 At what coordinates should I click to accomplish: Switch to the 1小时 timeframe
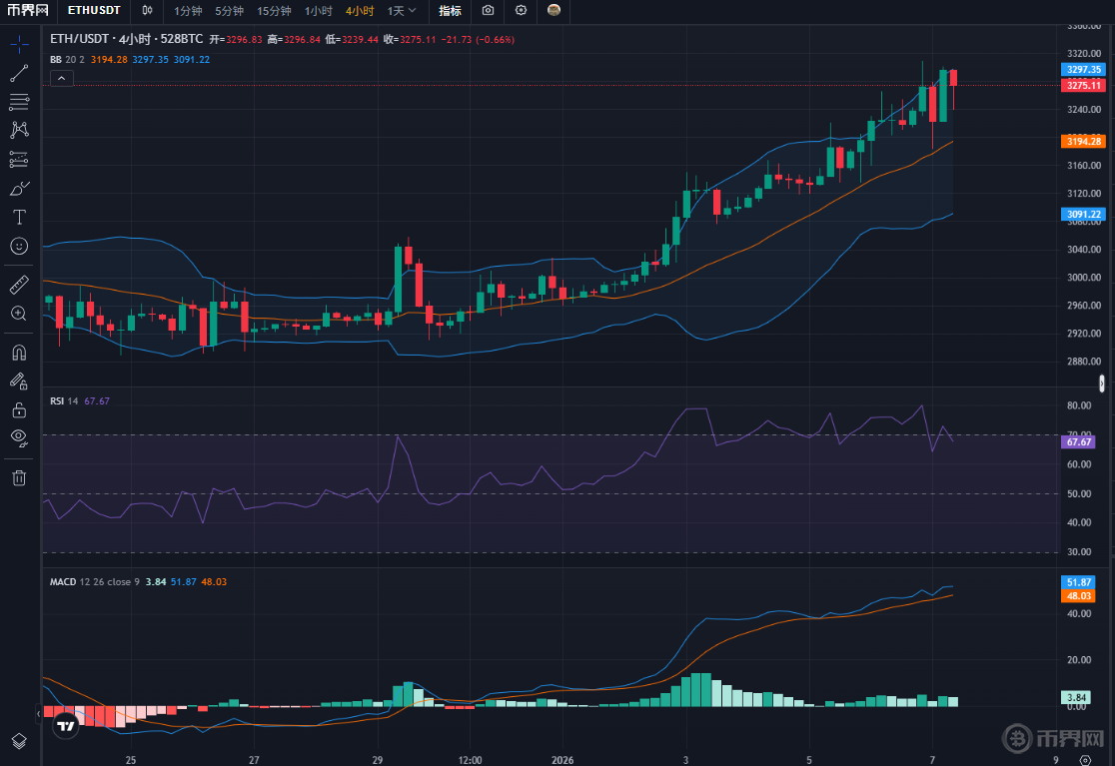click(x=319, y=11)
